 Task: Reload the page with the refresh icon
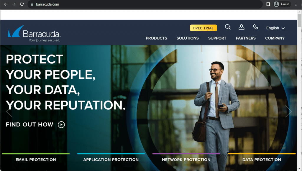[22, 4]
